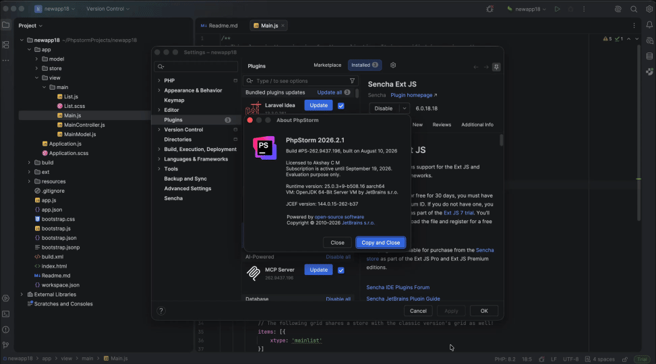Click the MCP Server plugin icon

(253, 273)
